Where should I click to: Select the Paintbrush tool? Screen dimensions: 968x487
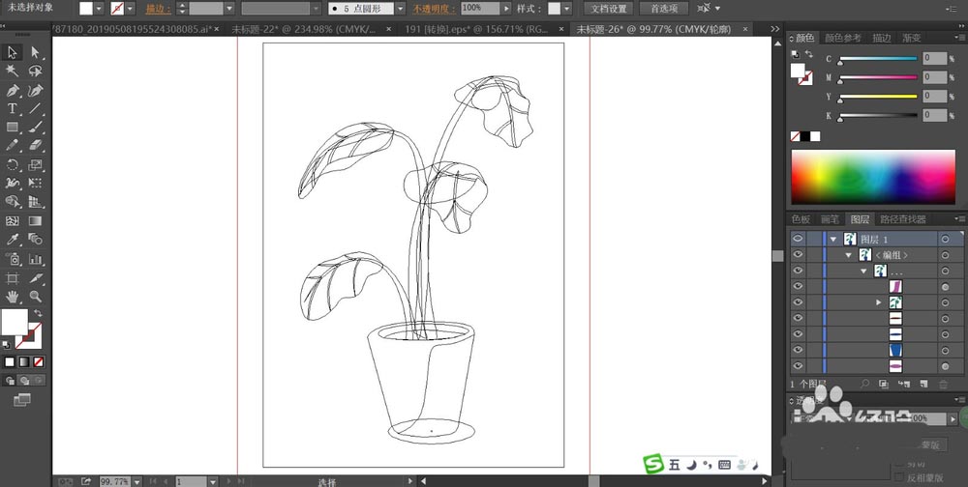click(x=35, y=128)
